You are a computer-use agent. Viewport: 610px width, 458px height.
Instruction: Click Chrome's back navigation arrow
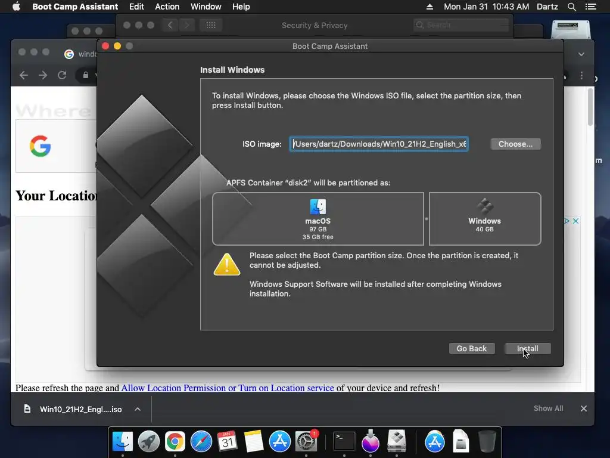(x=24, y=75)
